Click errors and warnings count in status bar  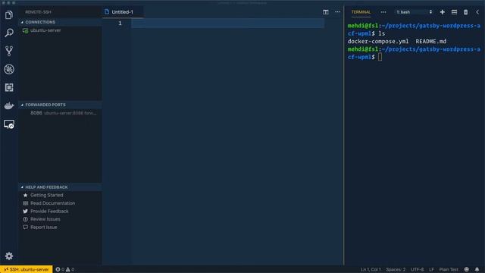[x=65, y=269]
